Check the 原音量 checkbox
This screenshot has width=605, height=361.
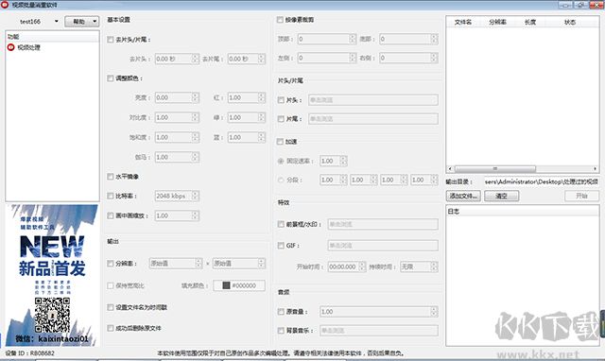pos(281,312)
